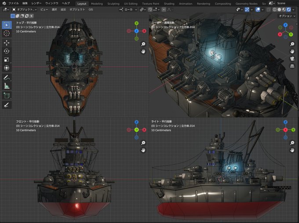Screen dimensions: 299x223
Task: Open the GIS menu in viewport header
Action: [x=91, y=10]
